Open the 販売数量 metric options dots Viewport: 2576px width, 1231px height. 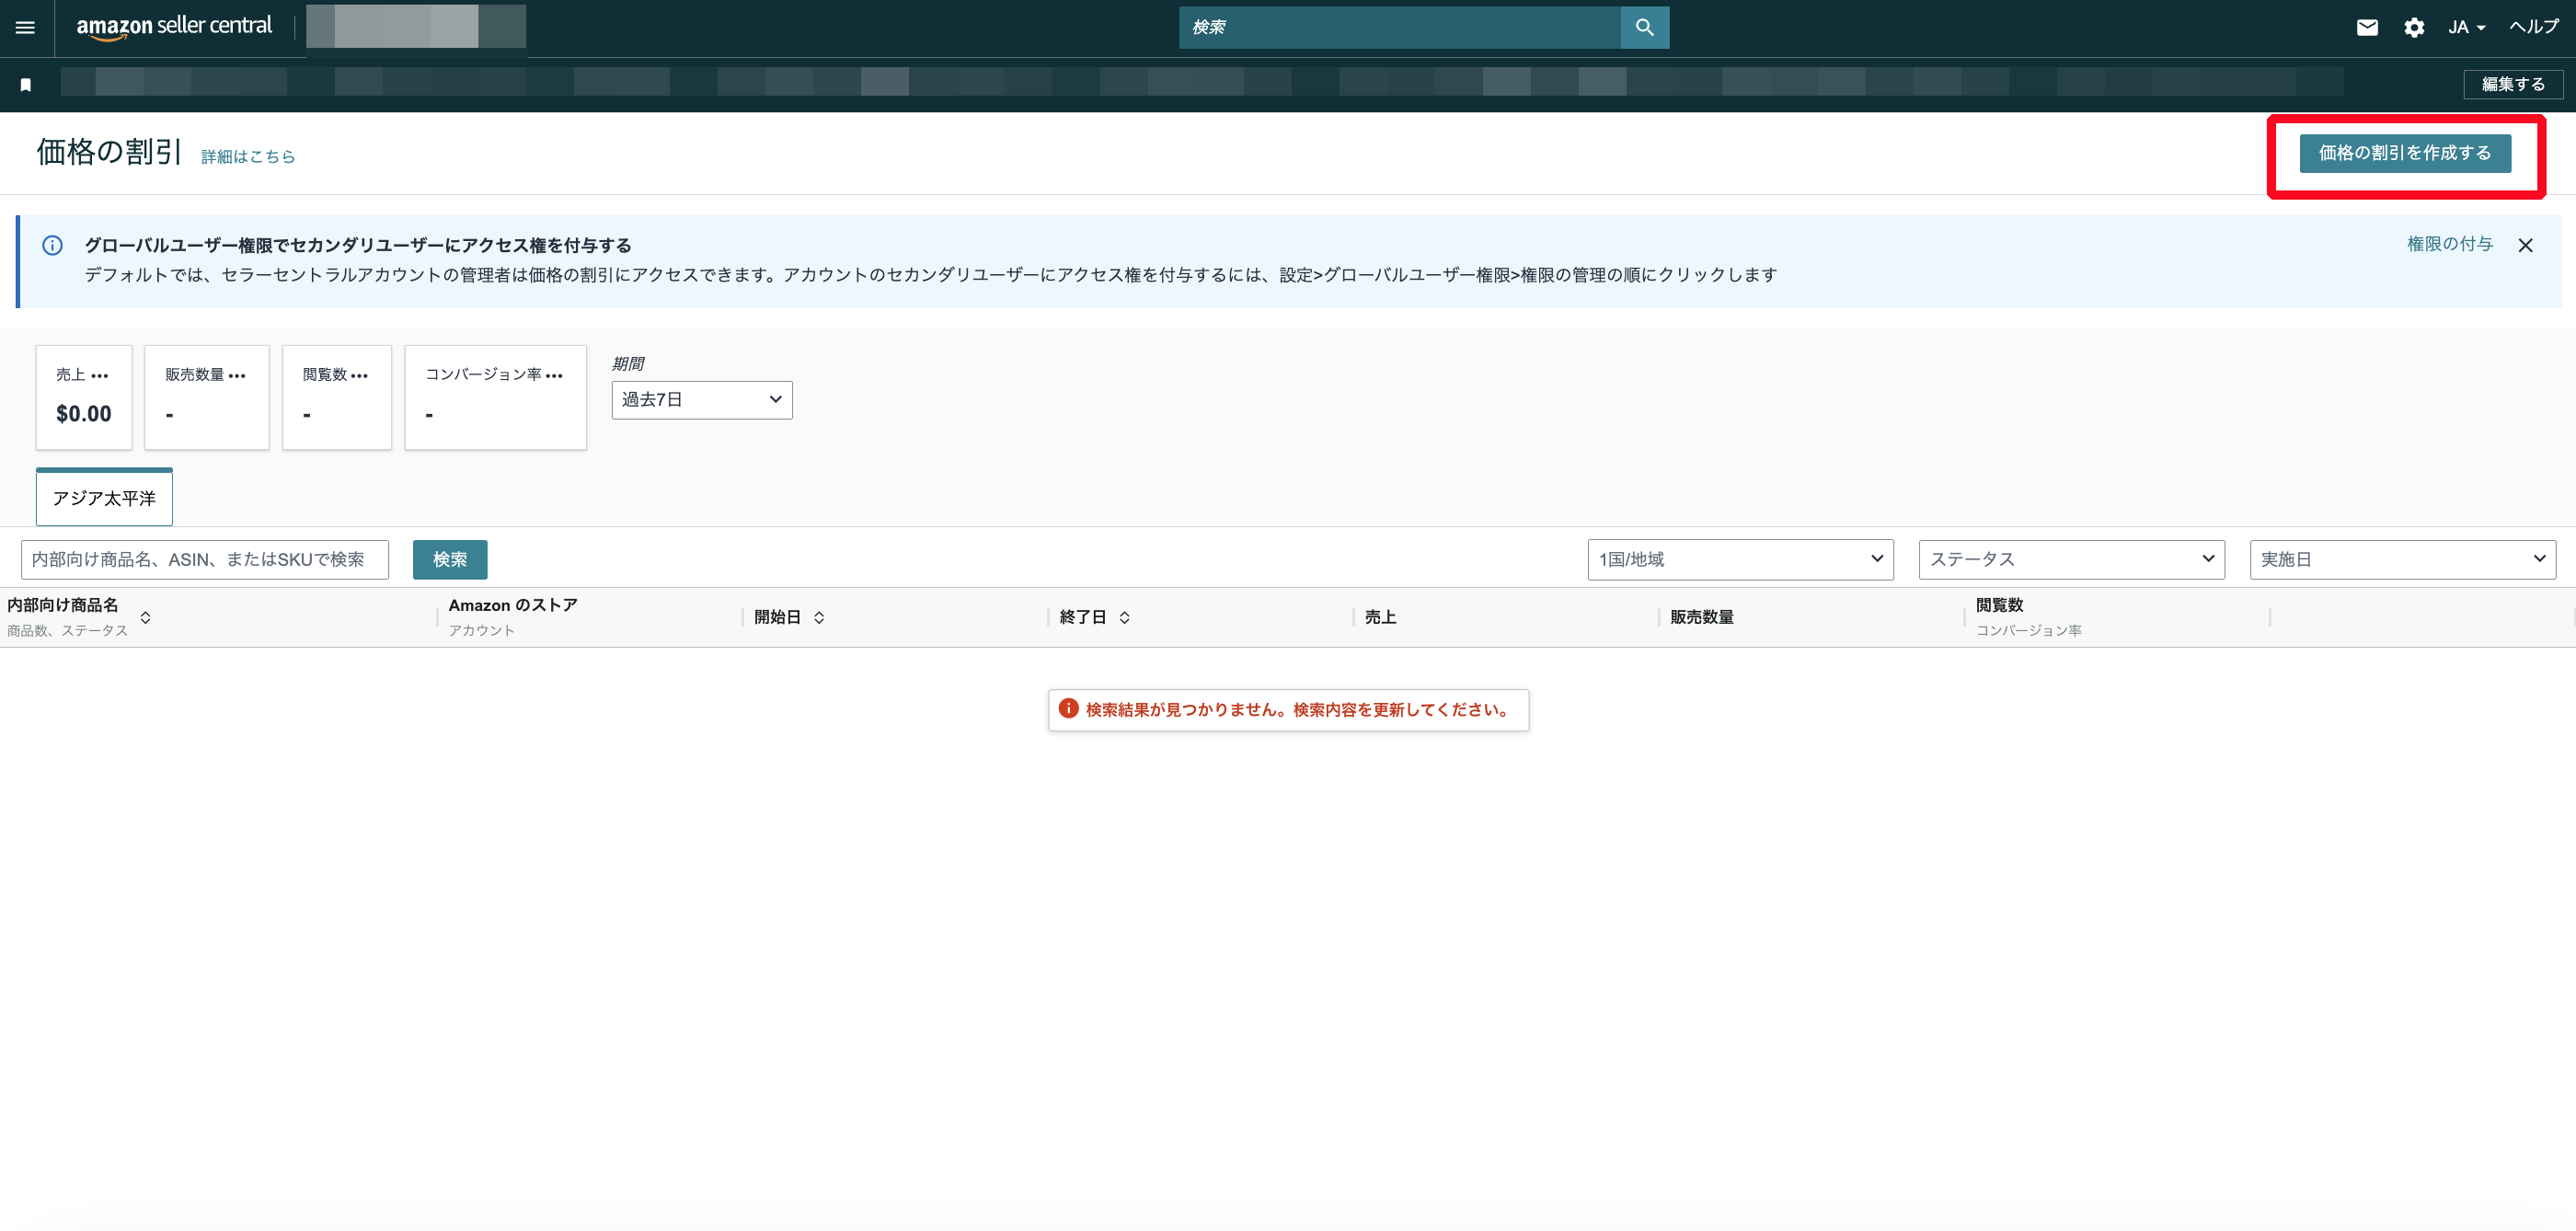(x=237, y=376)
